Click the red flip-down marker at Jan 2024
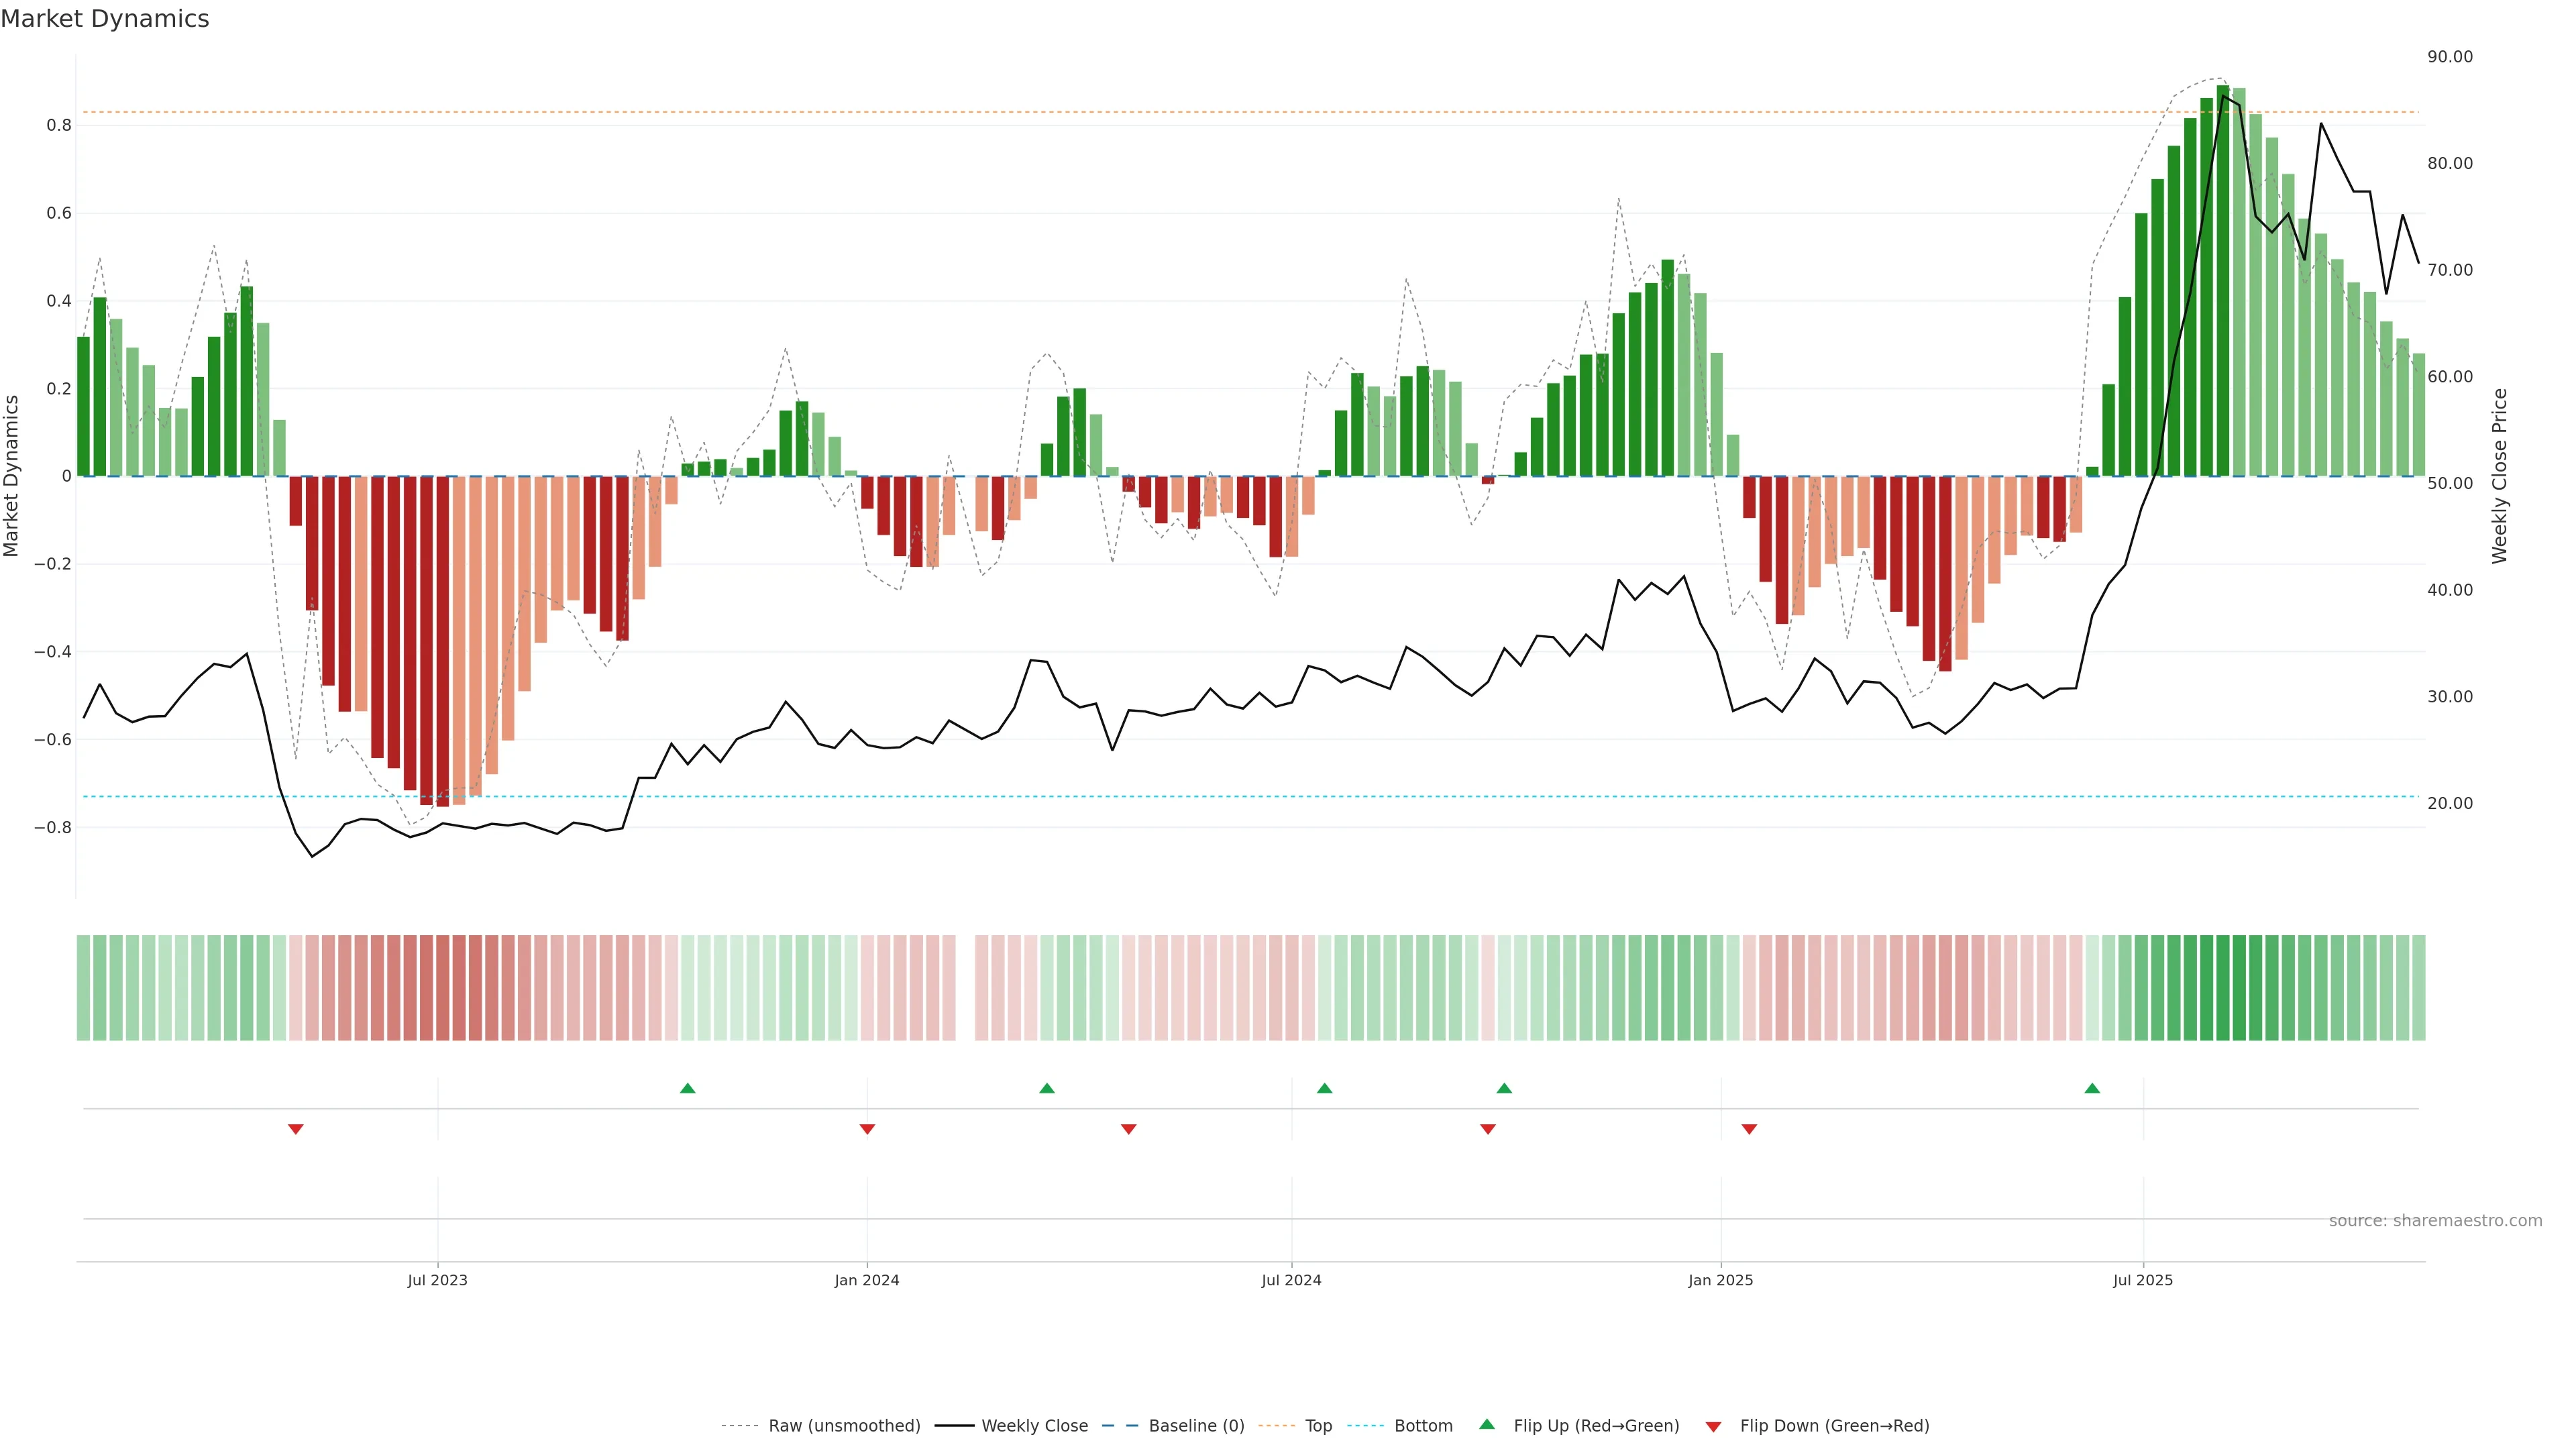The image size is (2576, 1449). (867, 1129)
